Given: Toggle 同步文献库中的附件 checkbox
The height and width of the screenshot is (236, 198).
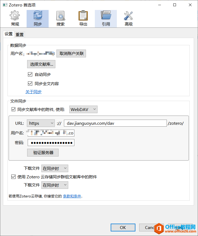Looking at the screenshot, I should [x=13, y=109].
